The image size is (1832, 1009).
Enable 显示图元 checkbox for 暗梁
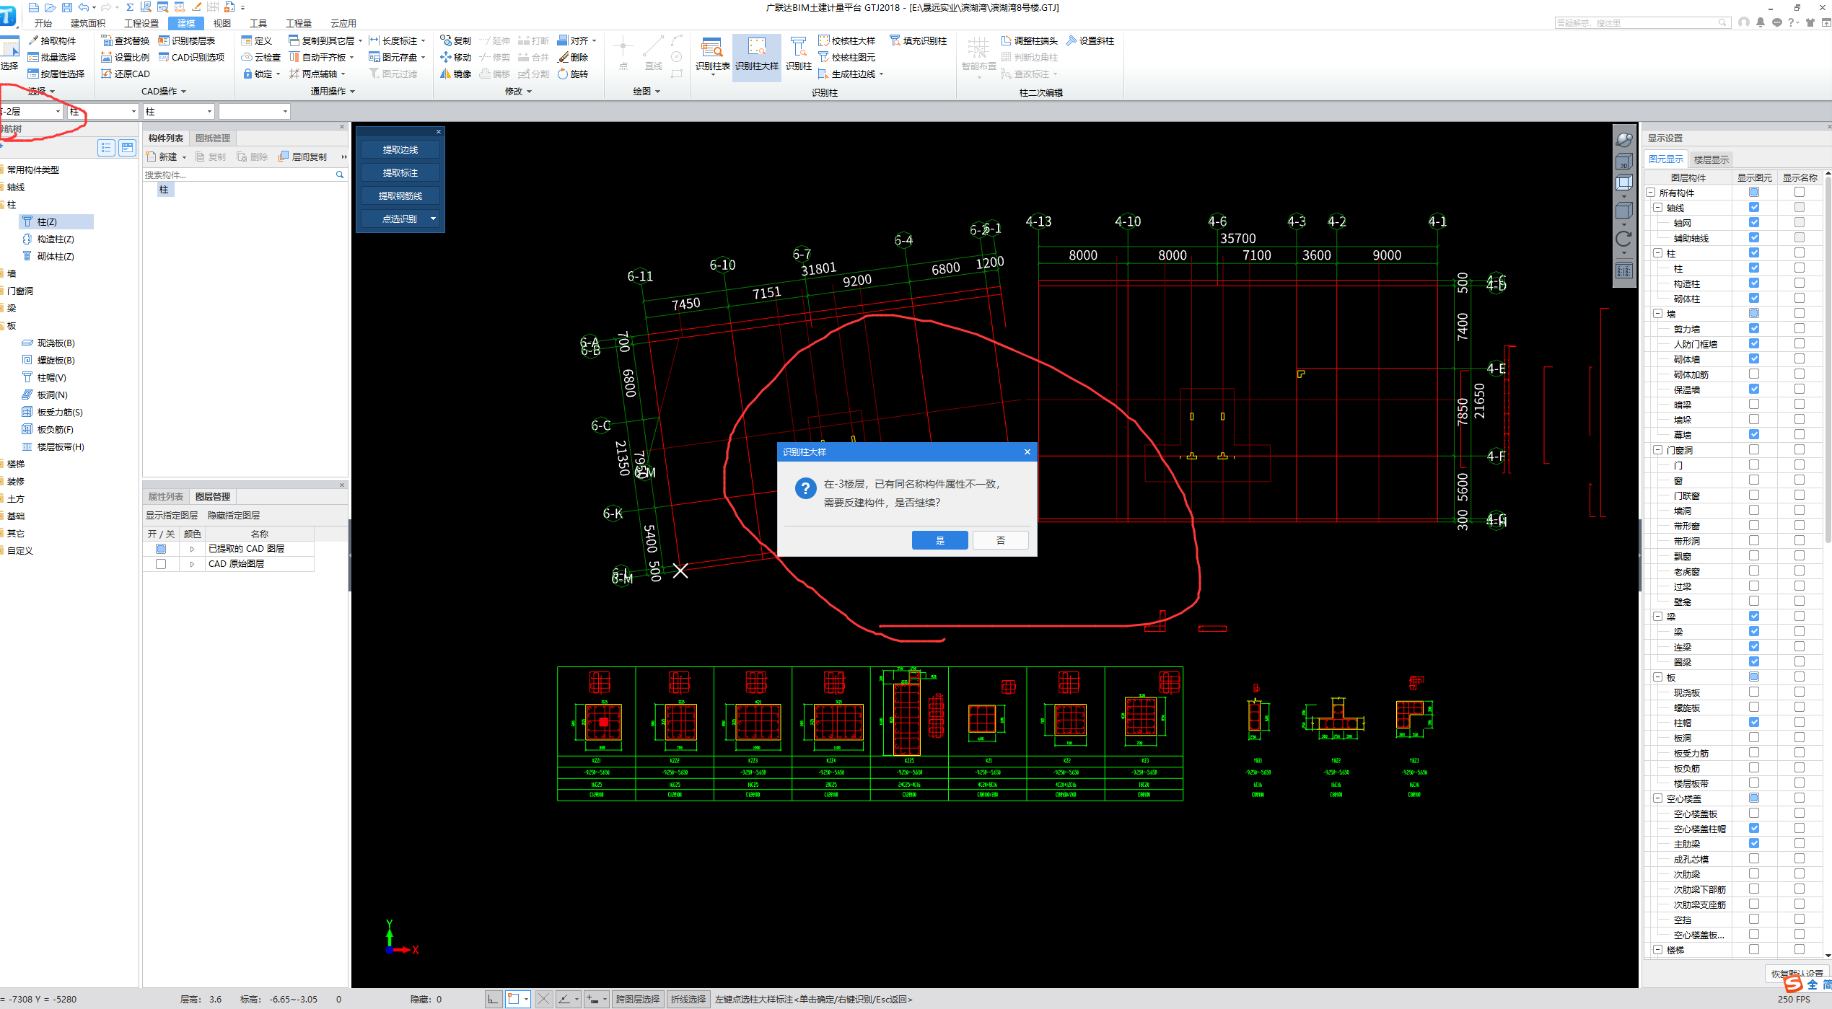click(1754, 405)
